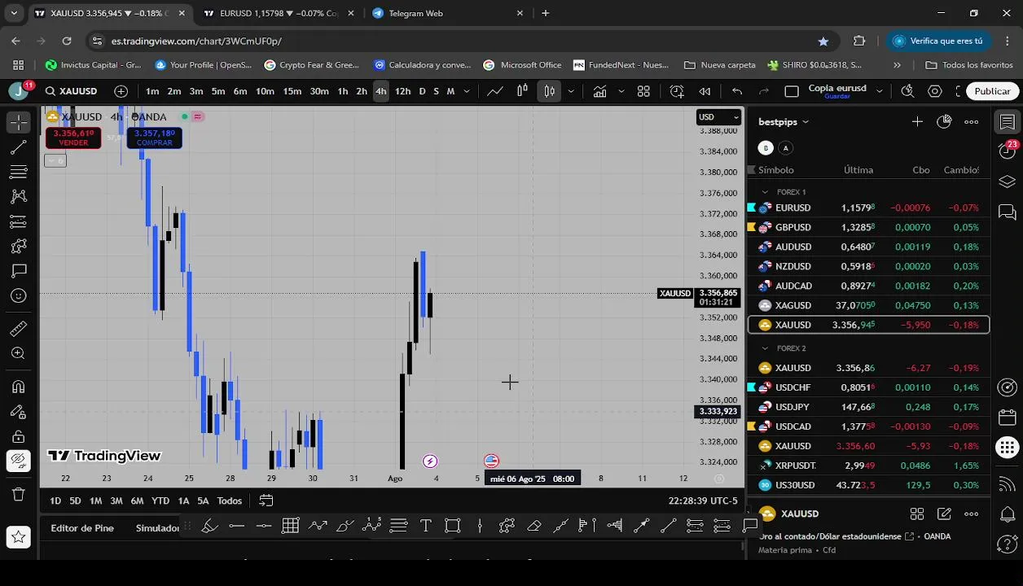Click the blue COMPRAR buy button
1023x586 pixels.
[155, 138]
